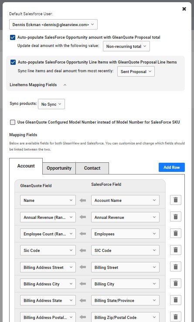Image resolution: width=194 pixels, height=322 pixels.
Task: Open Billing Zip/Postal Code dropdown
Action: [125, 317]
